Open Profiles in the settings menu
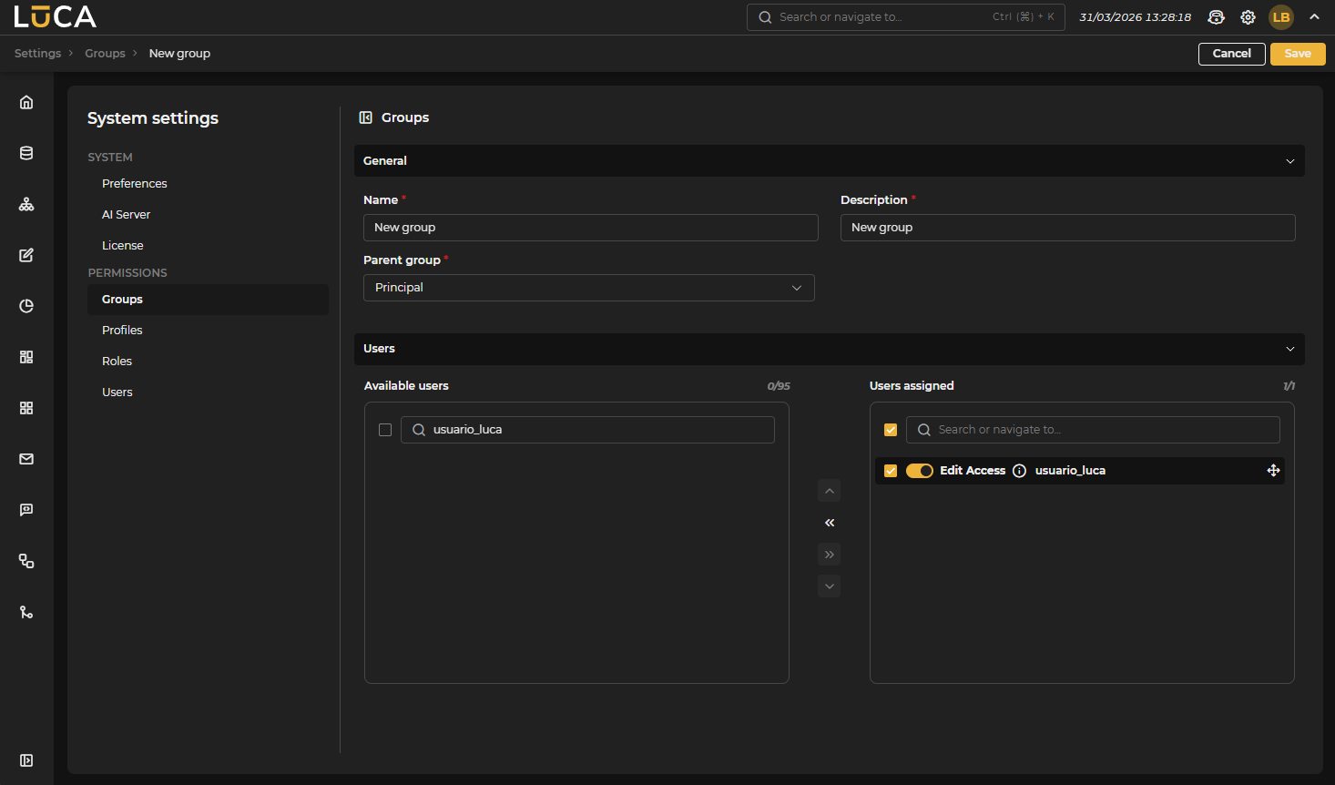 pyautogui.click(x=122, y=331)
